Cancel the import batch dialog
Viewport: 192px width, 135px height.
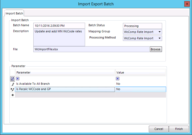159,129
